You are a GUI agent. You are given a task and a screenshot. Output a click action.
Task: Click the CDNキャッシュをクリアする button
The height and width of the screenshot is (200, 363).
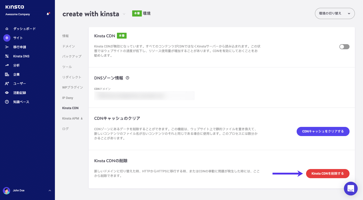323,131
